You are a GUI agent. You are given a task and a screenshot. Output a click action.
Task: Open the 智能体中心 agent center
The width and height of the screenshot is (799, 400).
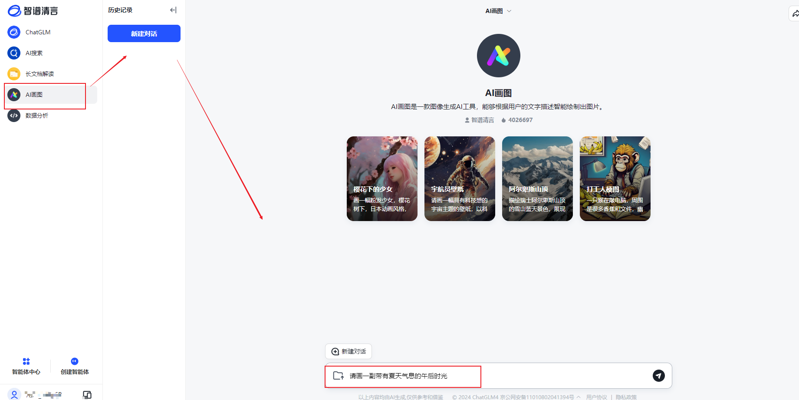pos(26,365)
